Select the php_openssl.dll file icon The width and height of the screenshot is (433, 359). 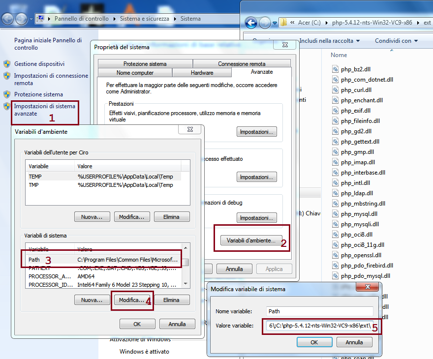click(336, 255)
